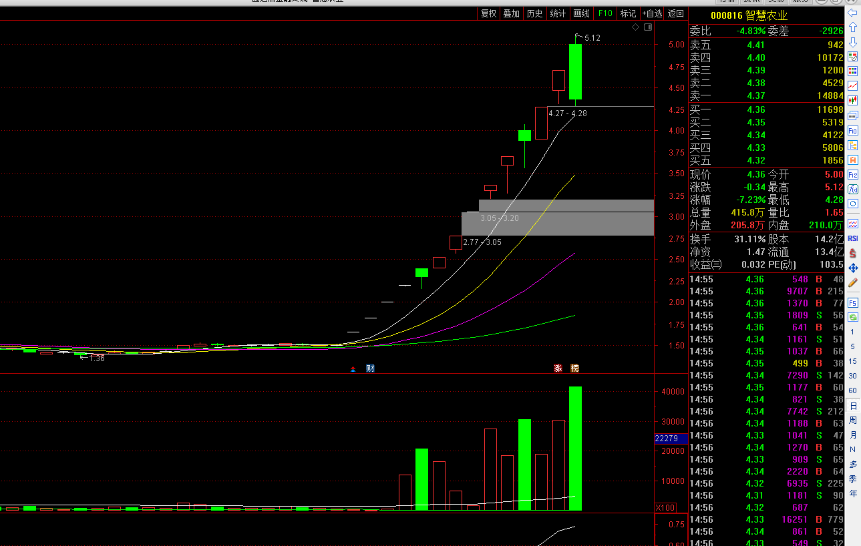Open the 复权 adjustment menu

[x=488, y=13]
